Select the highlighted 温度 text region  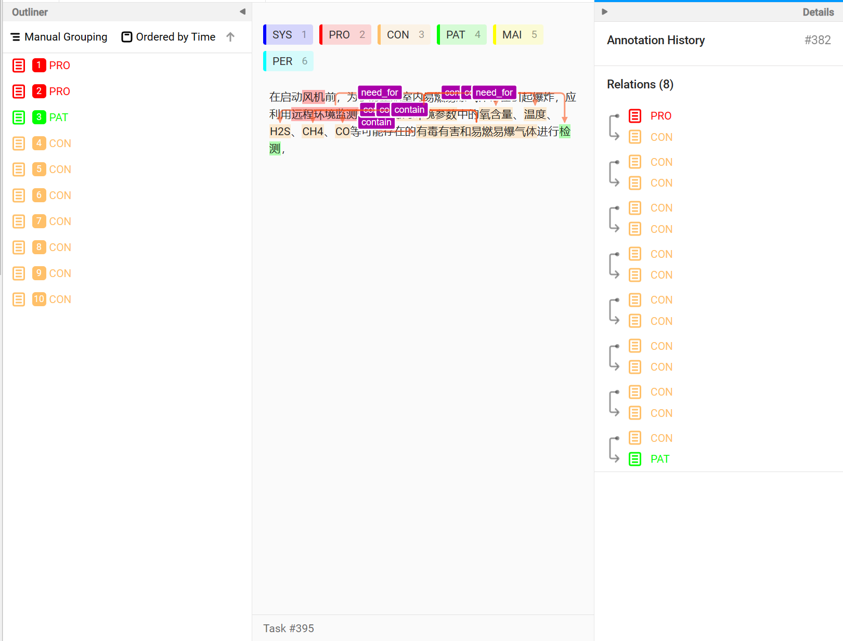click(535, 114)
